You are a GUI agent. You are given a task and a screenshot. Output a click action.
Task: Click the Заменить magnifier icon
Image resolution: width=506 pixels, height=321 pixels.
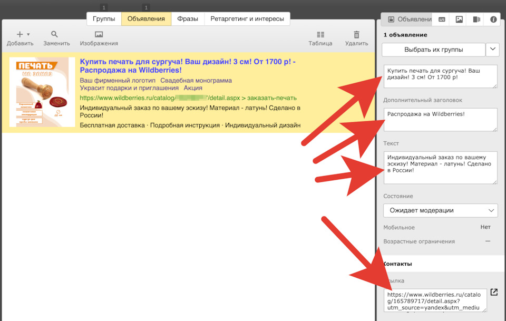(x=54, y=34)
